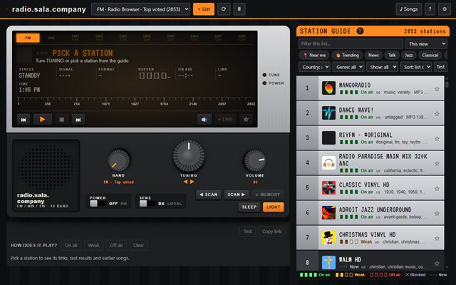Viewport: 456px width, 285px height.
Task: Apply the Talk filter chip
Action: 392,56
